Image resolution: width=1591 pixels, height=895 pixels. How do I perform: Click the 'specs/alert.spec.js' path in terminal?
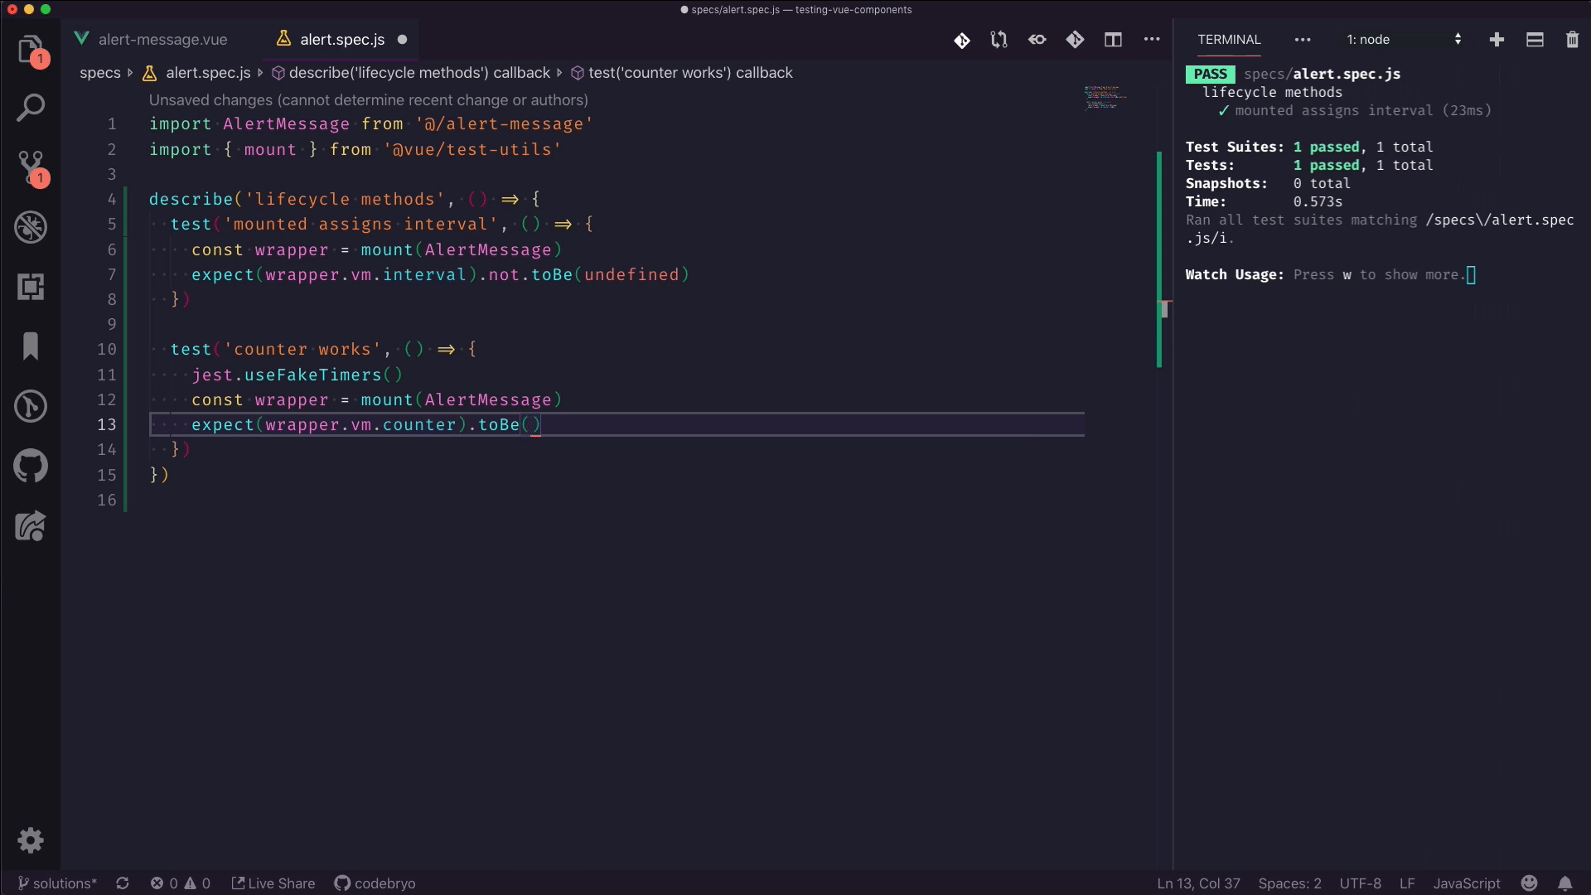1322,74
